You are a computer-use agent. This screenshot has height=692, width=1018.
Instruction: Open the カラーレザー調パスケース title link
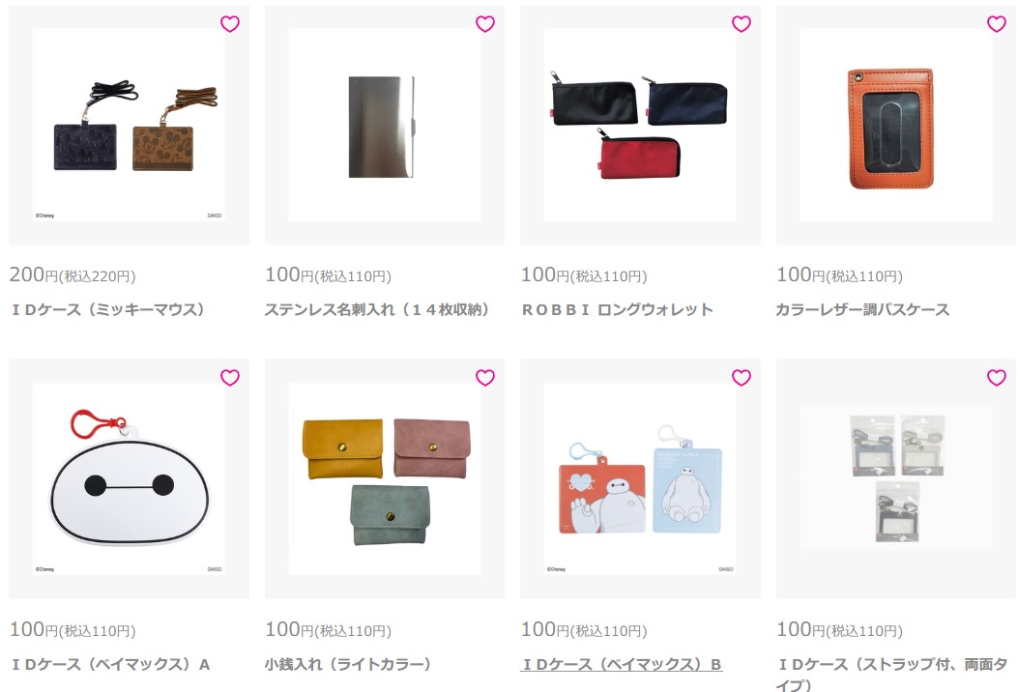pyautogui.click(x=862, y=309)
